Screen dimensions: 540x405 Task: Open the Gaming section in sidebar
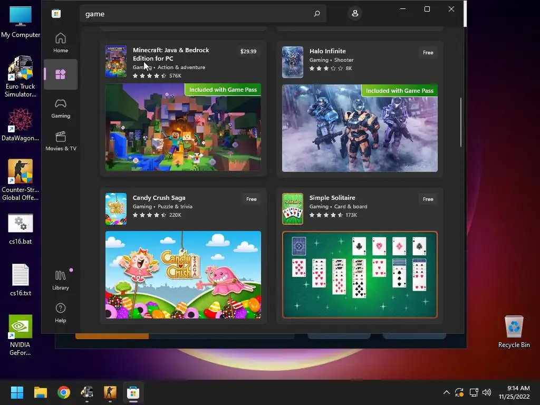[61, 108]
